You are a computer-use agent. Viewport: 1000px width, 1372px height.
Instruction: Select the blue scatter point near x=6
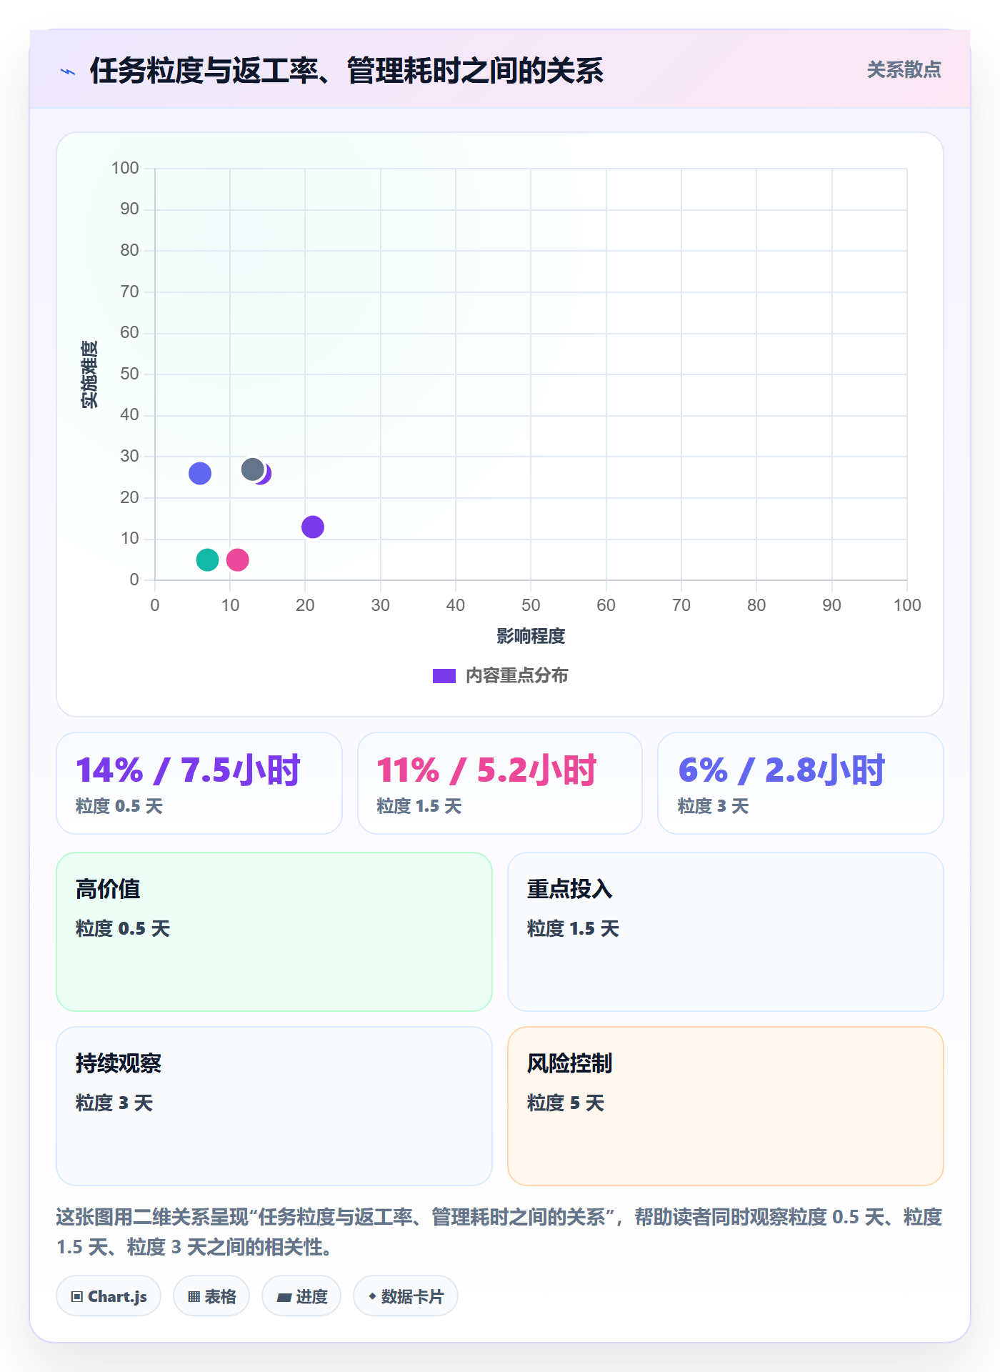pos(200,473)
